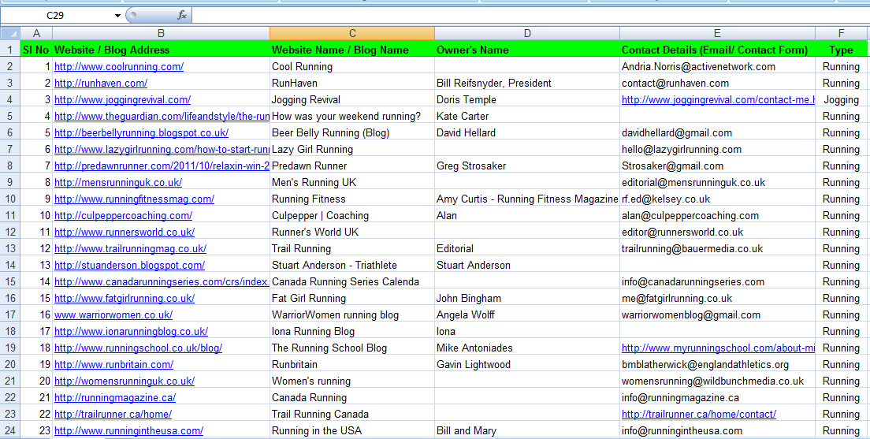Image resolution: width=870 pixels, height=439 pixels.
Task: Click the formula bar input area
Action: coord(530,16)
